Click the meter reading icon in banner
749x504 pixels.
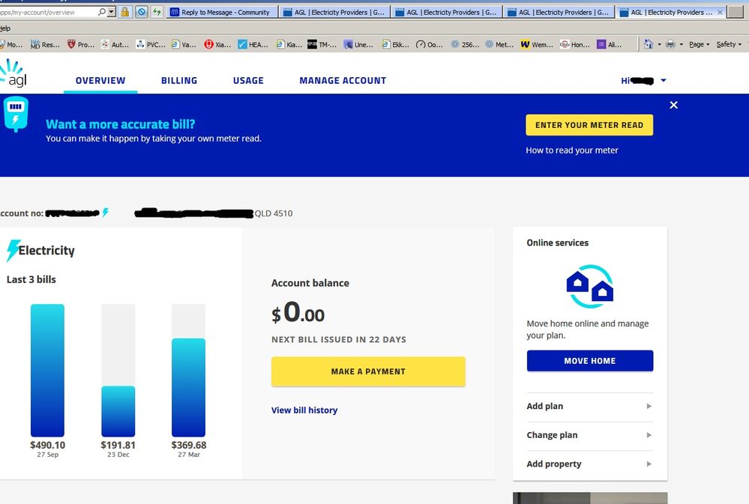16,115
